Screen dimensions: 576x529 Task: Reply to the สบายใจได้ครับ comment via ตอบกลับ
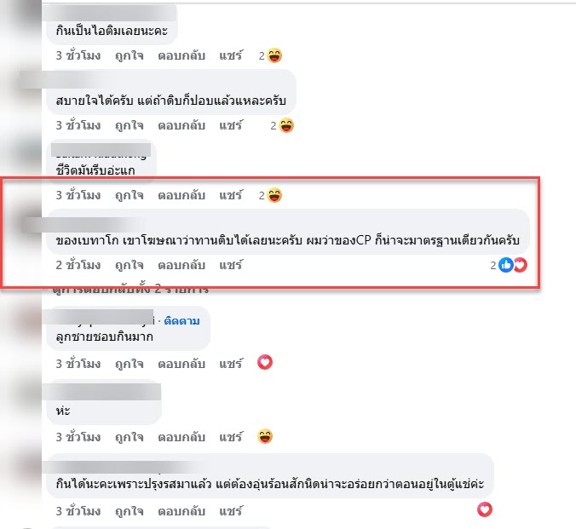coord(181,125)
